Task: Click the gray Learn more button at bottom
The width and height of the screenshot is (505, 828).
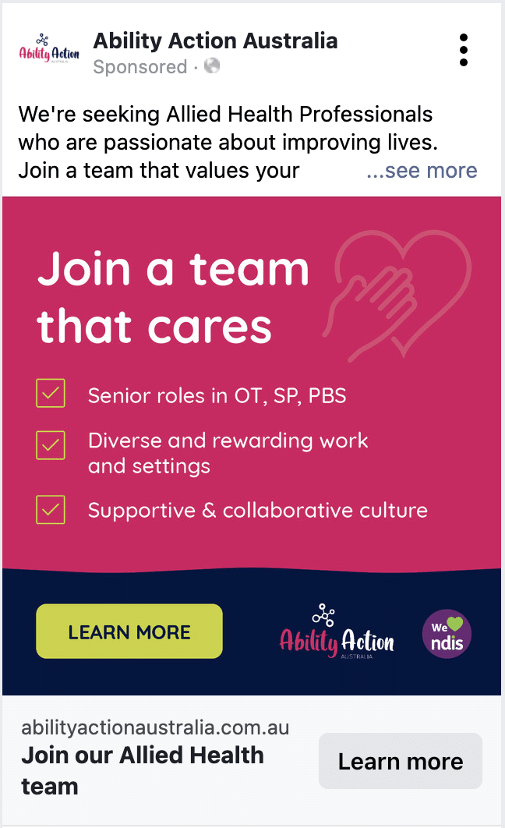Action: [x=400, y=760]
